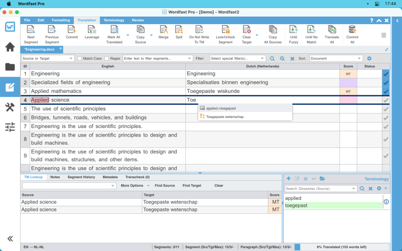Click the filter search magnifier icon
Image resolution: width=402 pixels, height=251 pixels.
(x=272, y=59)
